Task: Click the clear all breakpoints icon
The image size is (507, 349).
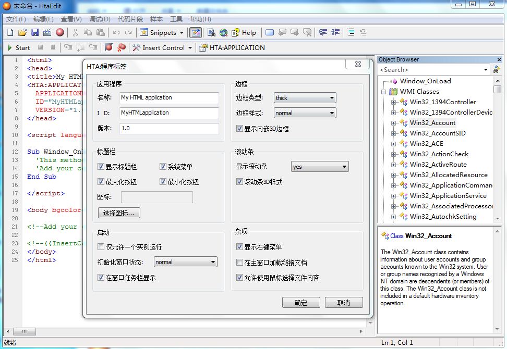Action: tap(121, 47)
